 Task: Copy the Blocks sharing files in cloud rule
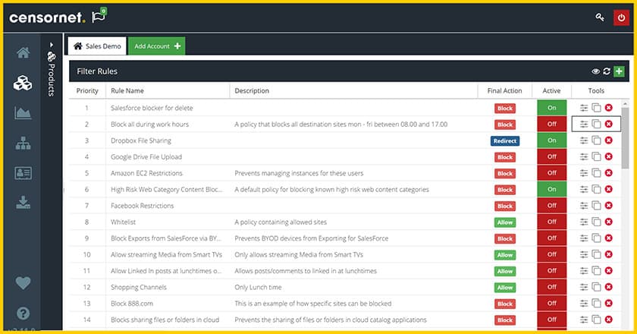click(x=596, y=320)
